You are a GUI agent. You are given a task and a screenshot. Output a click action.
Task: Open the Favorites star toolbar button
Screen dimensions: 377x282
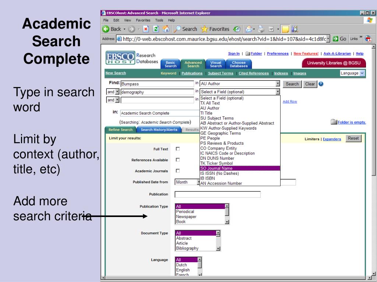point(215,29)
